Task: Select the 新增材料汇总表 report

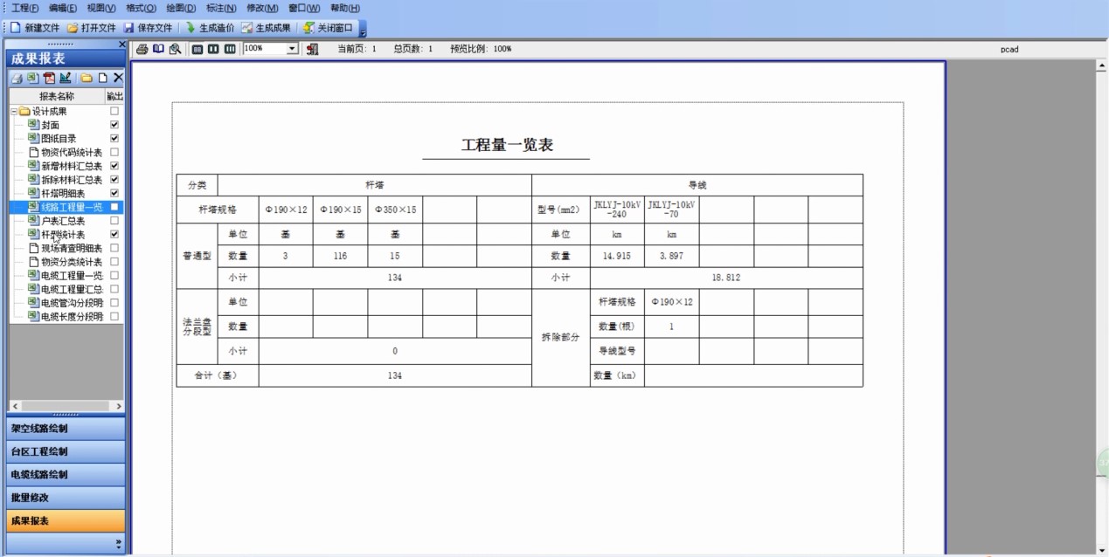Action: [x=72, y=166]
